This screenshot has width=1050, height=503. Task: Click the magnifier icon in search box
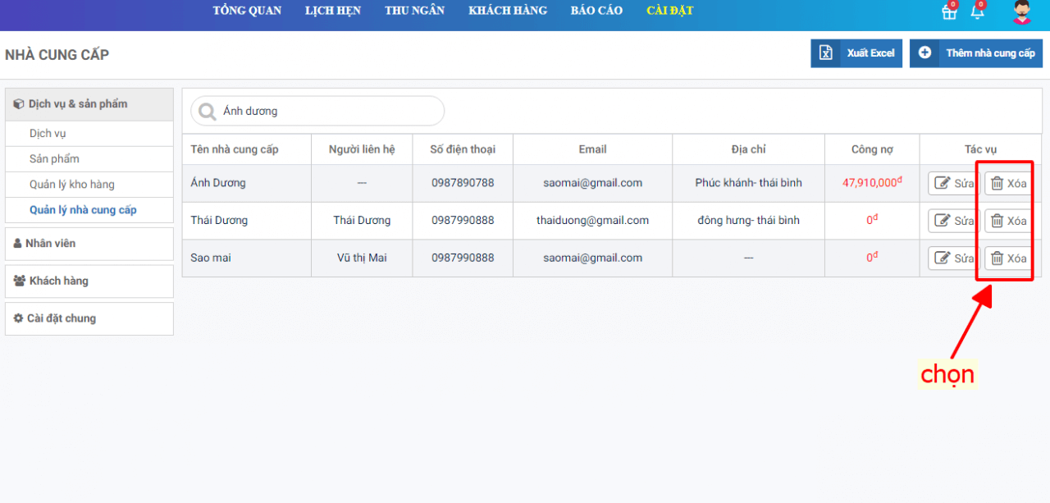coord(208,112)
